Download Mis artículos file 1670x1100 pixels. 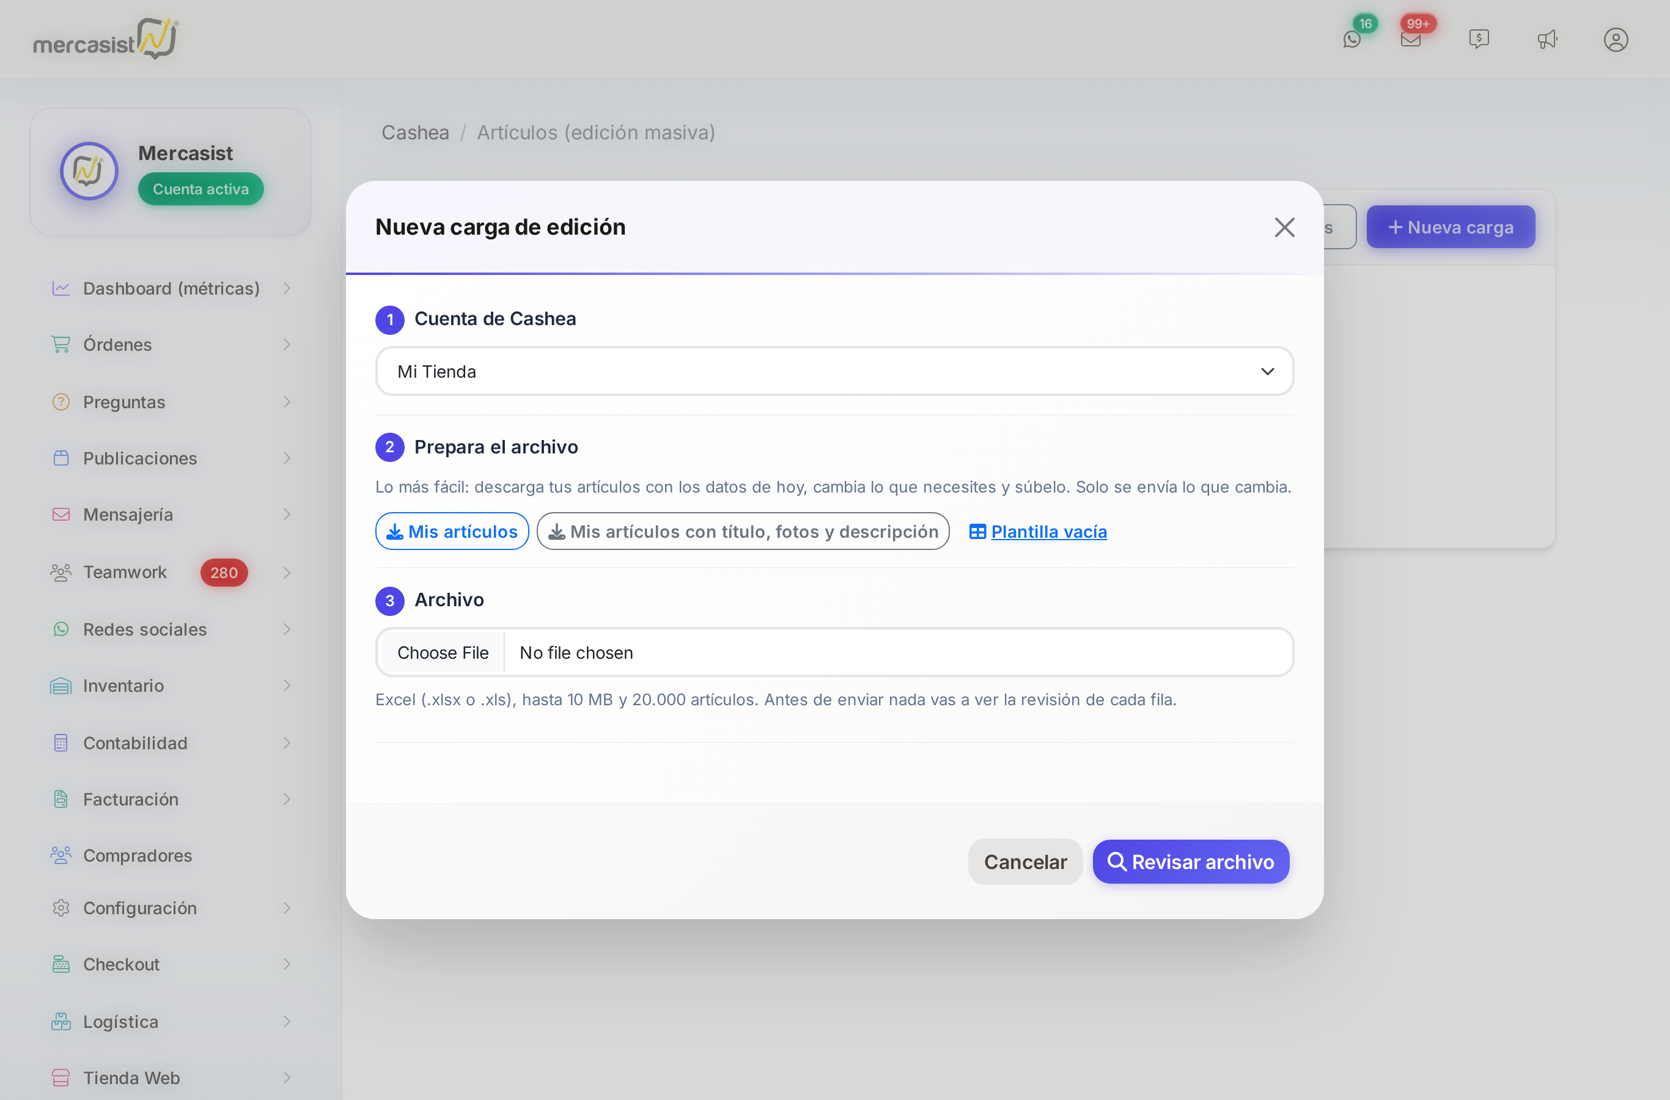pos(452,531)
